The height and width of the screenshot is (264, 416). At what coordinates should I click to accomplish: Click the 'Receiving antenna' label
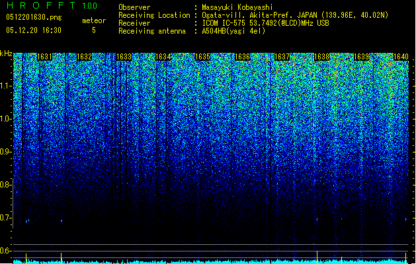(152, 31)
